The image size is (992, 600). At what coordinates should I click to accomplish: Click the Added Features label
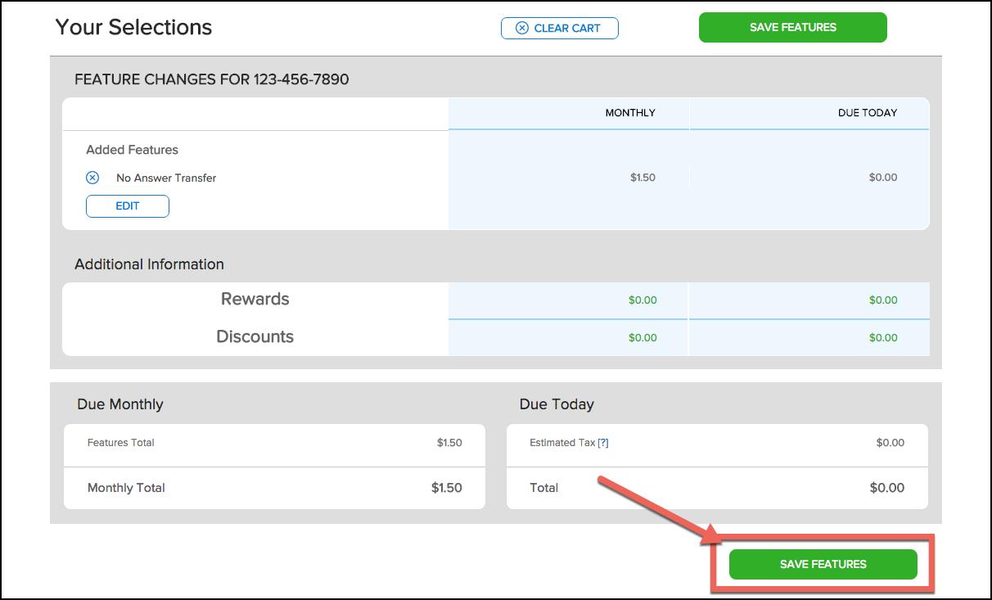(x=132, y=150)
